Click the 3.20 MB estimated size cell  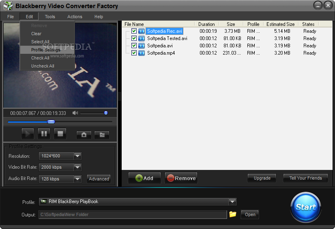(x=282, y=53)
